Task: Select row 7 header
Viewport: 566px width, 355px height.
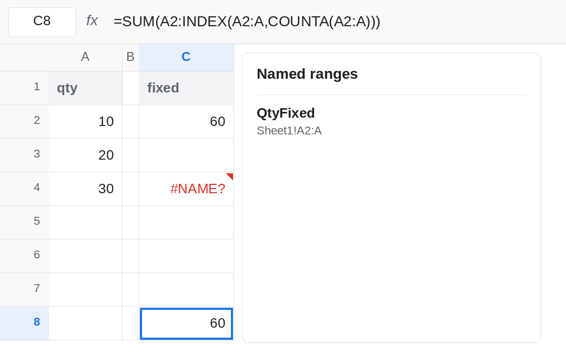Action: (24, 289)
